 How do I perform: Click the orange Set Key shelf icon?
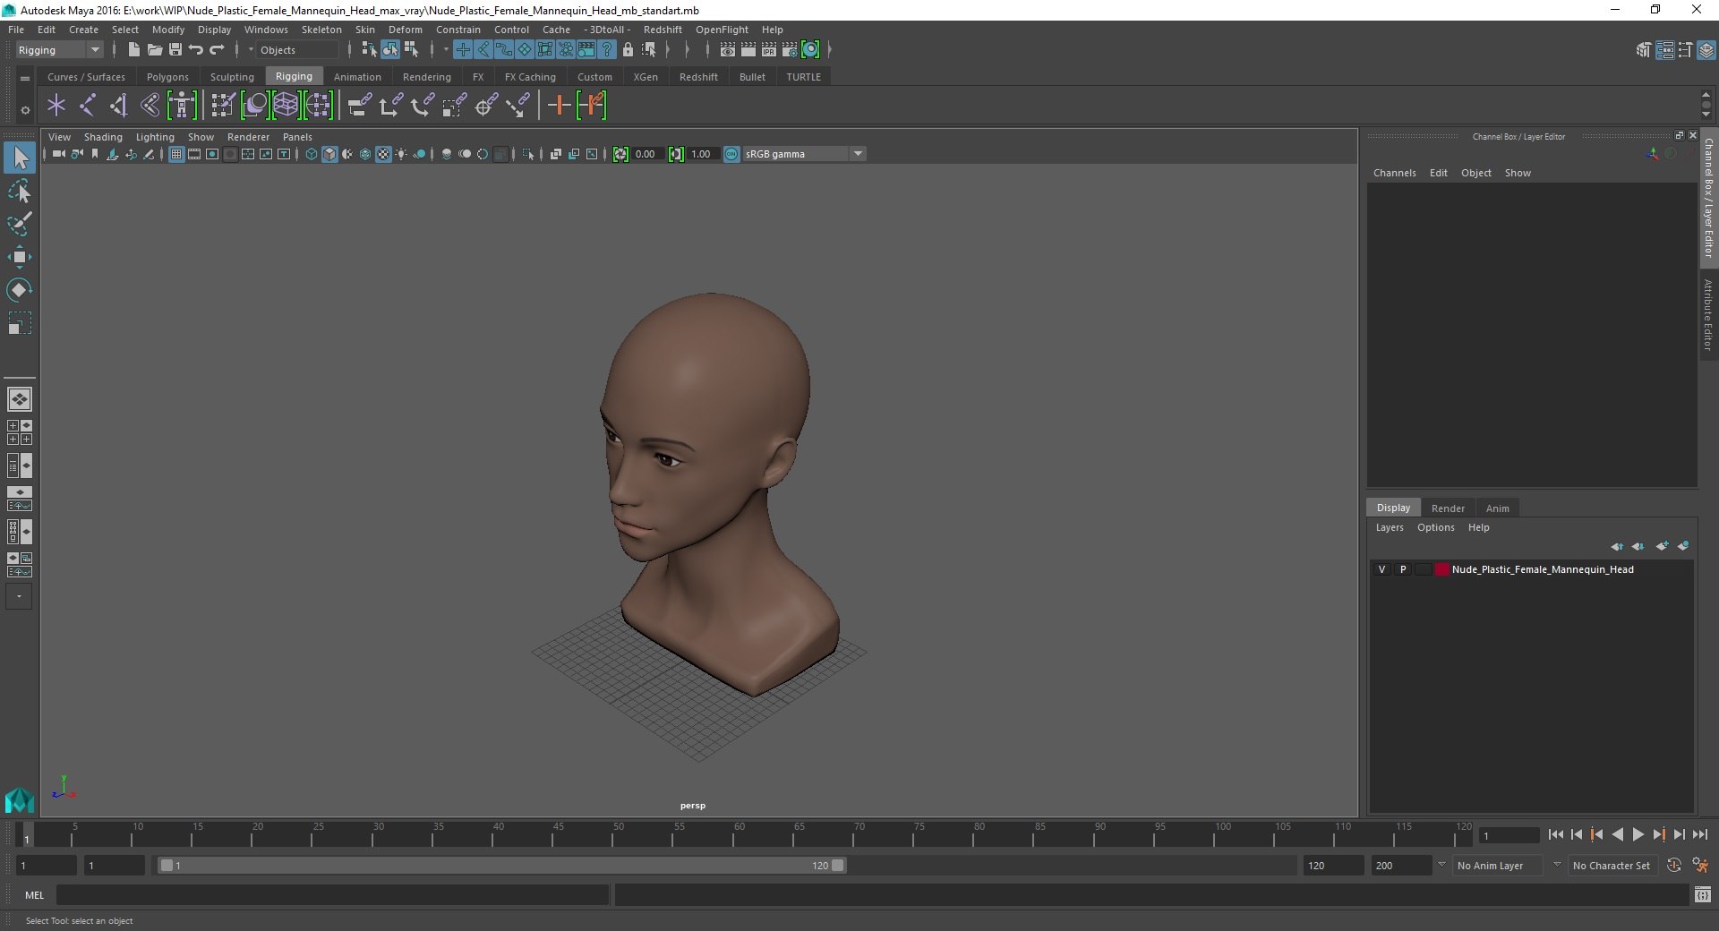point(559,106)
